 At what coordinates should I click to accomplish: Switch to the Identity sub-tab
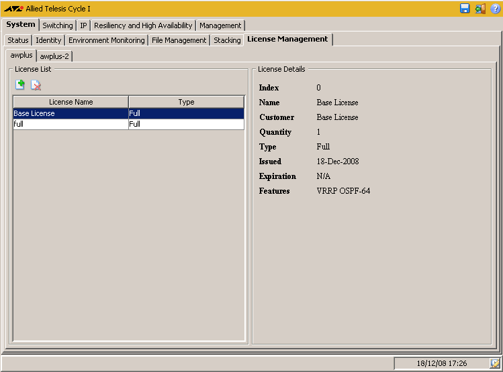point(48,40)
